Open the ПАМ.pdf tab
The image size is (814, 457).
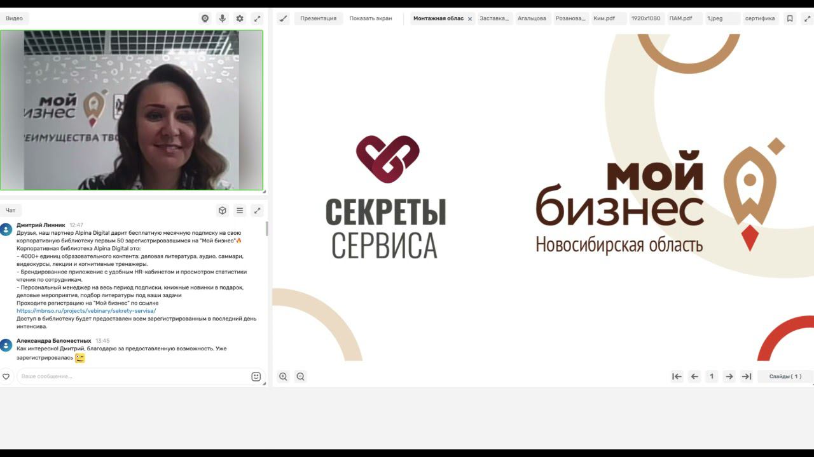(x=684, y=18)
